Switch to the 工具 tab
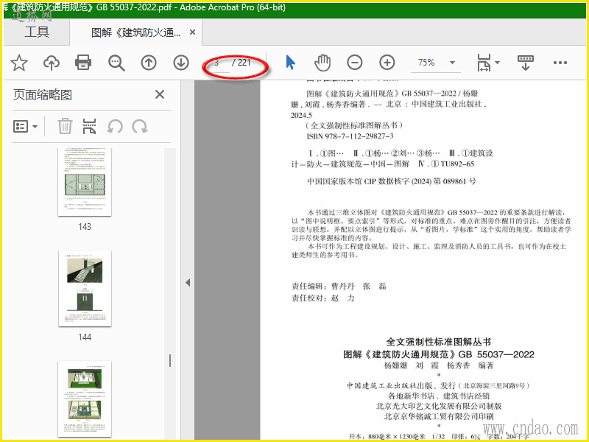The image size is (589, 442). [37, 32]
